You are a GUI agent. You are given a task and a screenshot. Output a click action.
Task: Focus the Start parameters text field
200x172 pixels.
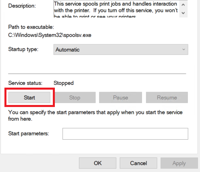(125, 134)
